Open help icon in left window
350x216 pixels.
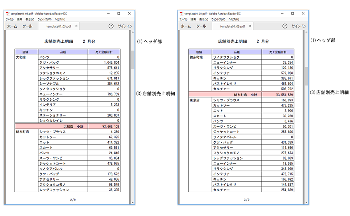tap(111, 26)
